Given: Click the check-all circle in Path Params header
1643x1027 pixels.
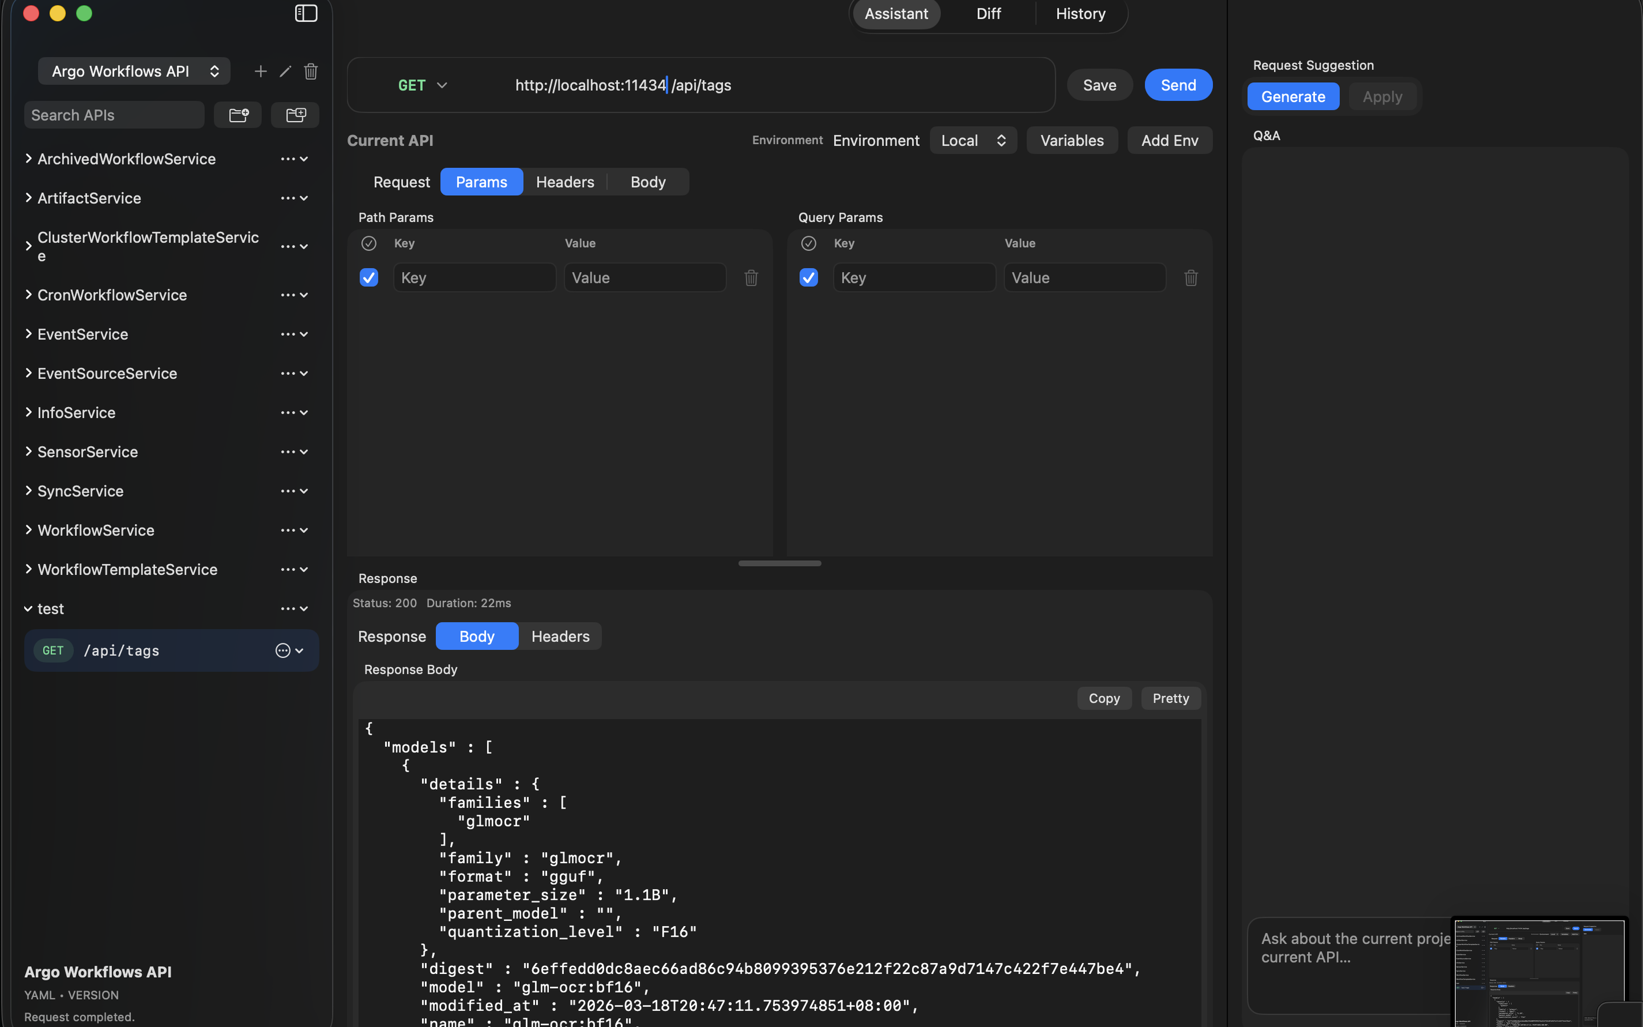Looking at the screenshot, I should 369,242.
